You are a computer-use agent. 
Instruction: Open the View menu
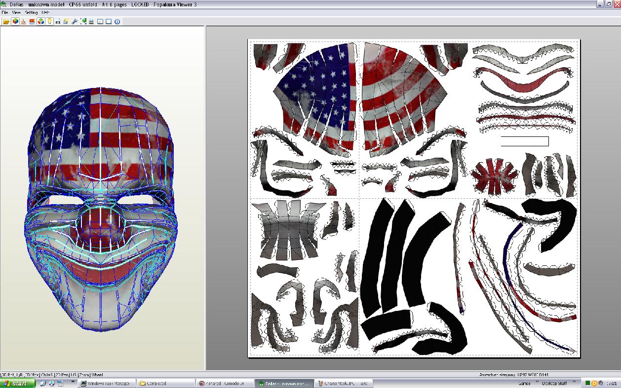pyautogui.click(x=16, y=12)
